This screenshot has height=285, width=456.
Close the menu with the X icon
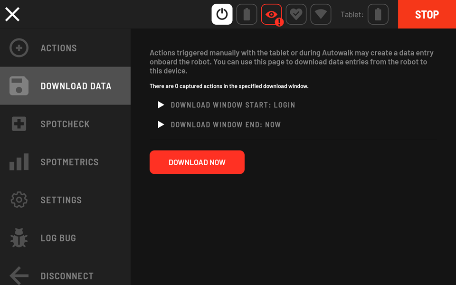coord(12,14)
